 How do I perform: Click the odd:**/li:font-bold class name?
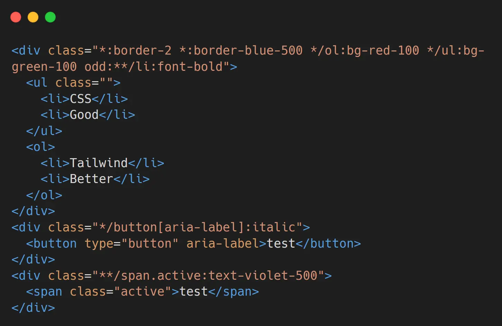(154, 66)
